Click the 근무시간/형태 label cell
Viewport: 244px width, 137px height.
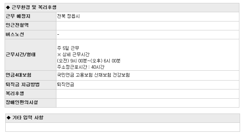30,55
